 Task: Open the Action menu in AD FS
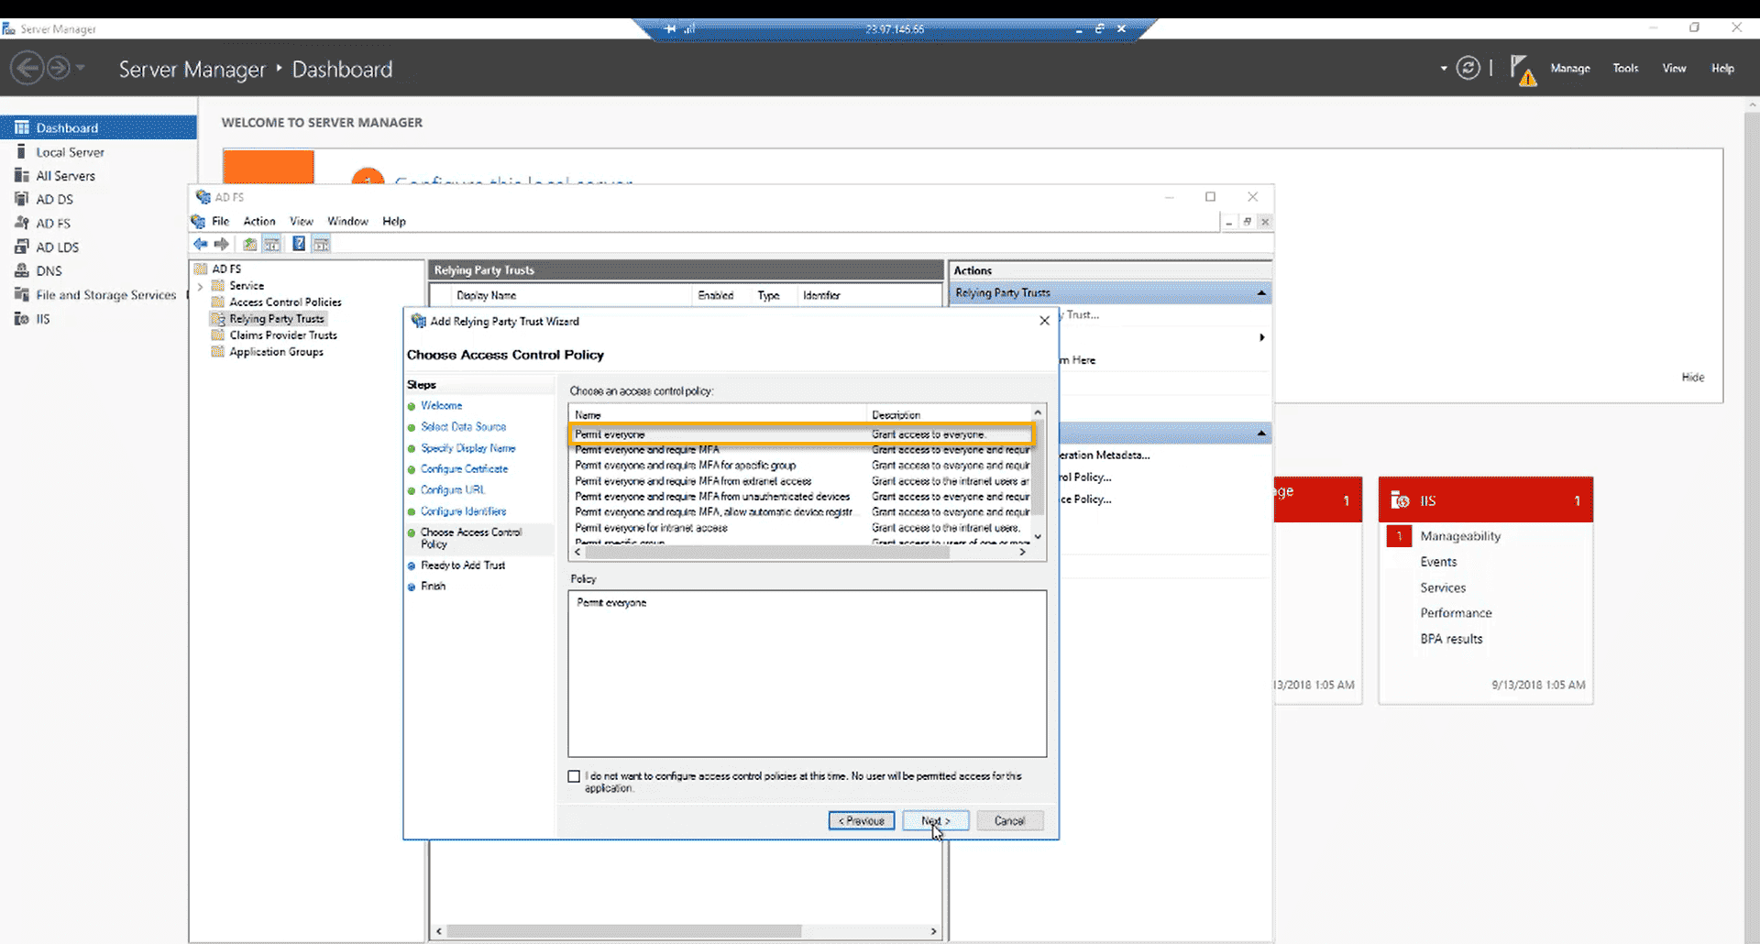coord(258,222)
